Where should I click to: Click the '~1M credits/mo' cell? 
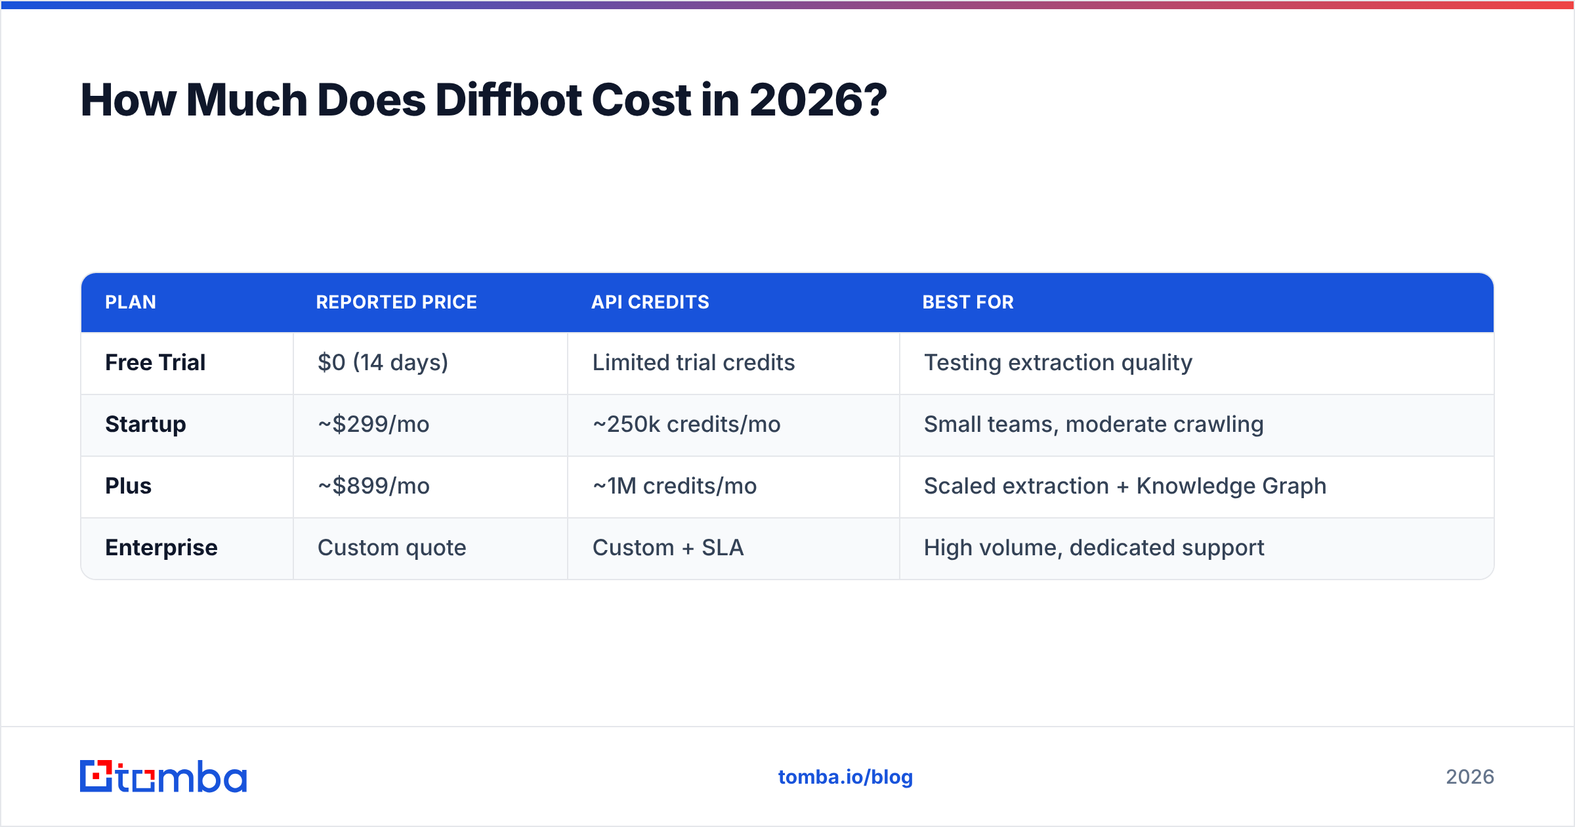[x=734, y=486]
